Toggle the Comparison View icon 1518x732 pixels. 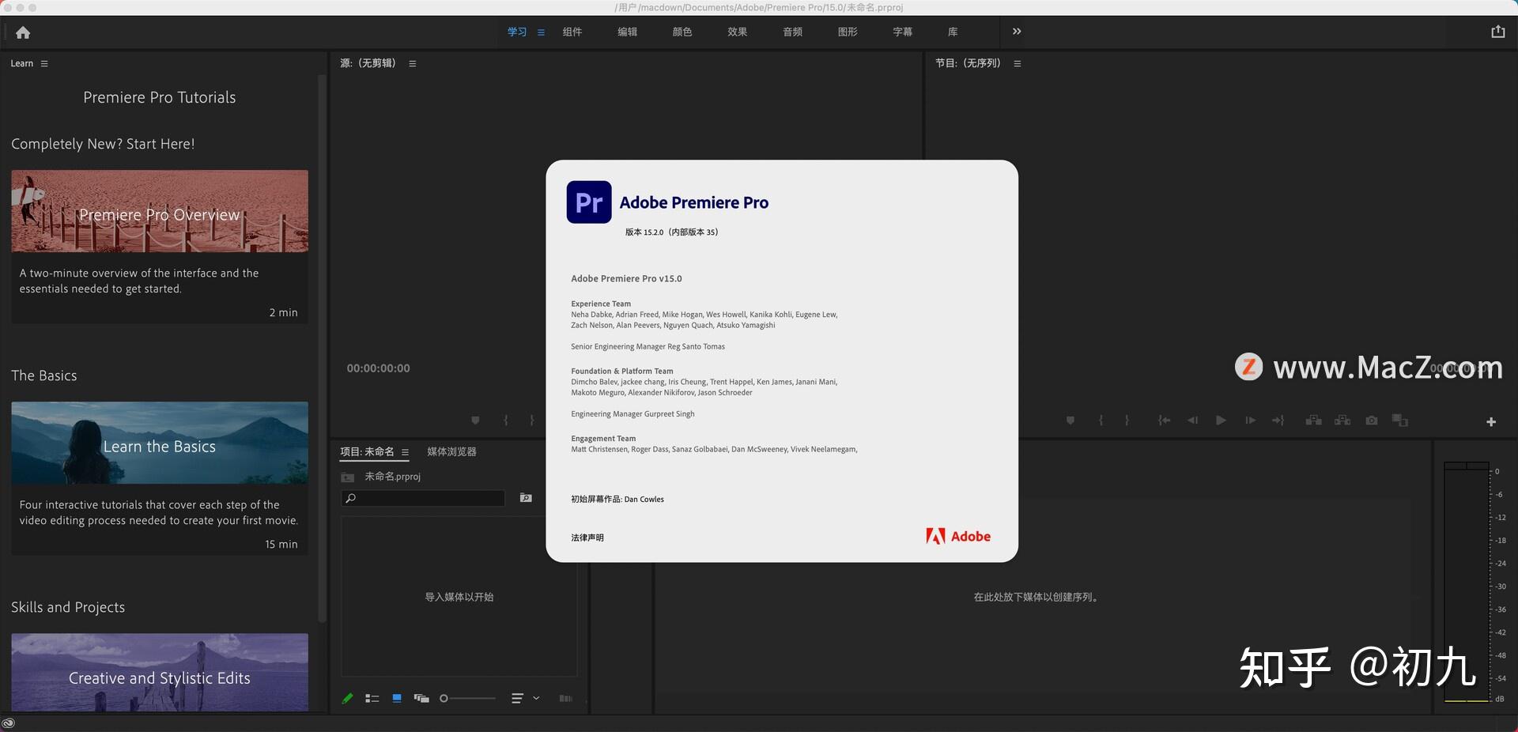[1400, 421]
